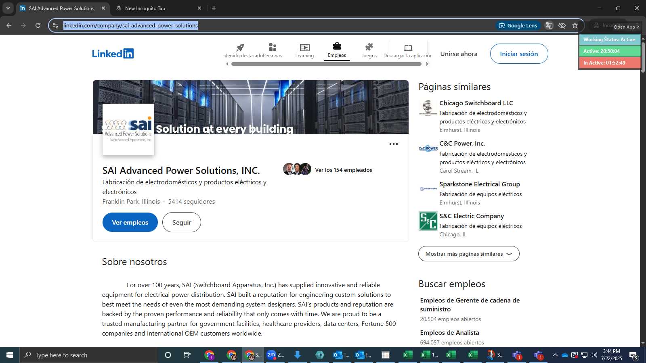Screen dimensions: 646x363
Task: Close the New Incognito Tab
Action: [x=199, y=8]
